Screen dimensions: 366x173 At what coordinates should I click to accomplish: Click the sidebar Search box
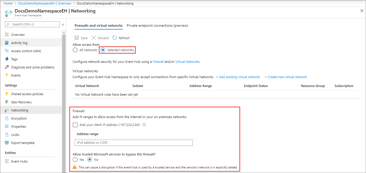[x=32, y=24]
